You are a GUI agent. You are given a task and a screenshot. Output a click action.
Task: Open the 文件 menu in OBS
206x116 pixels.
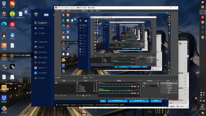click(57, 11)
